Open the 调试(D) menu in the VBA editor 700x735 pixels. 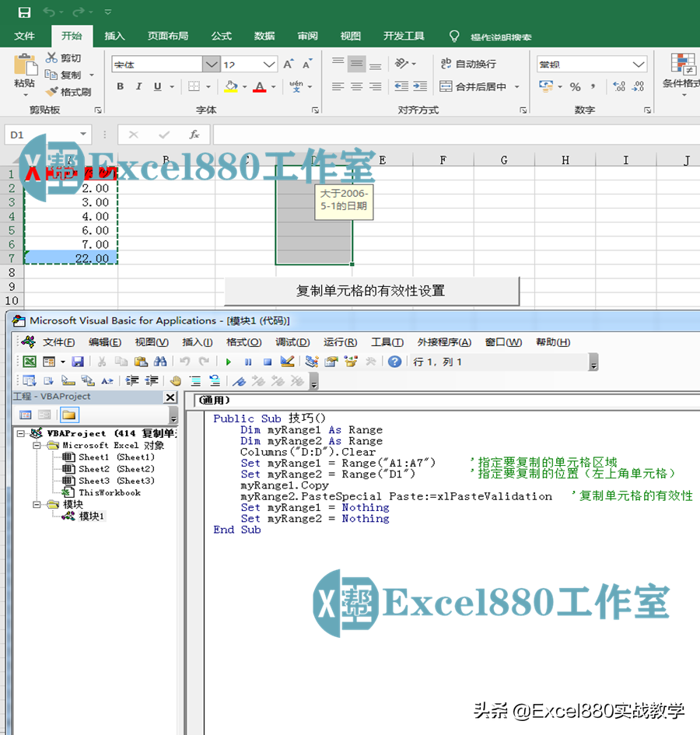(292, 342)
